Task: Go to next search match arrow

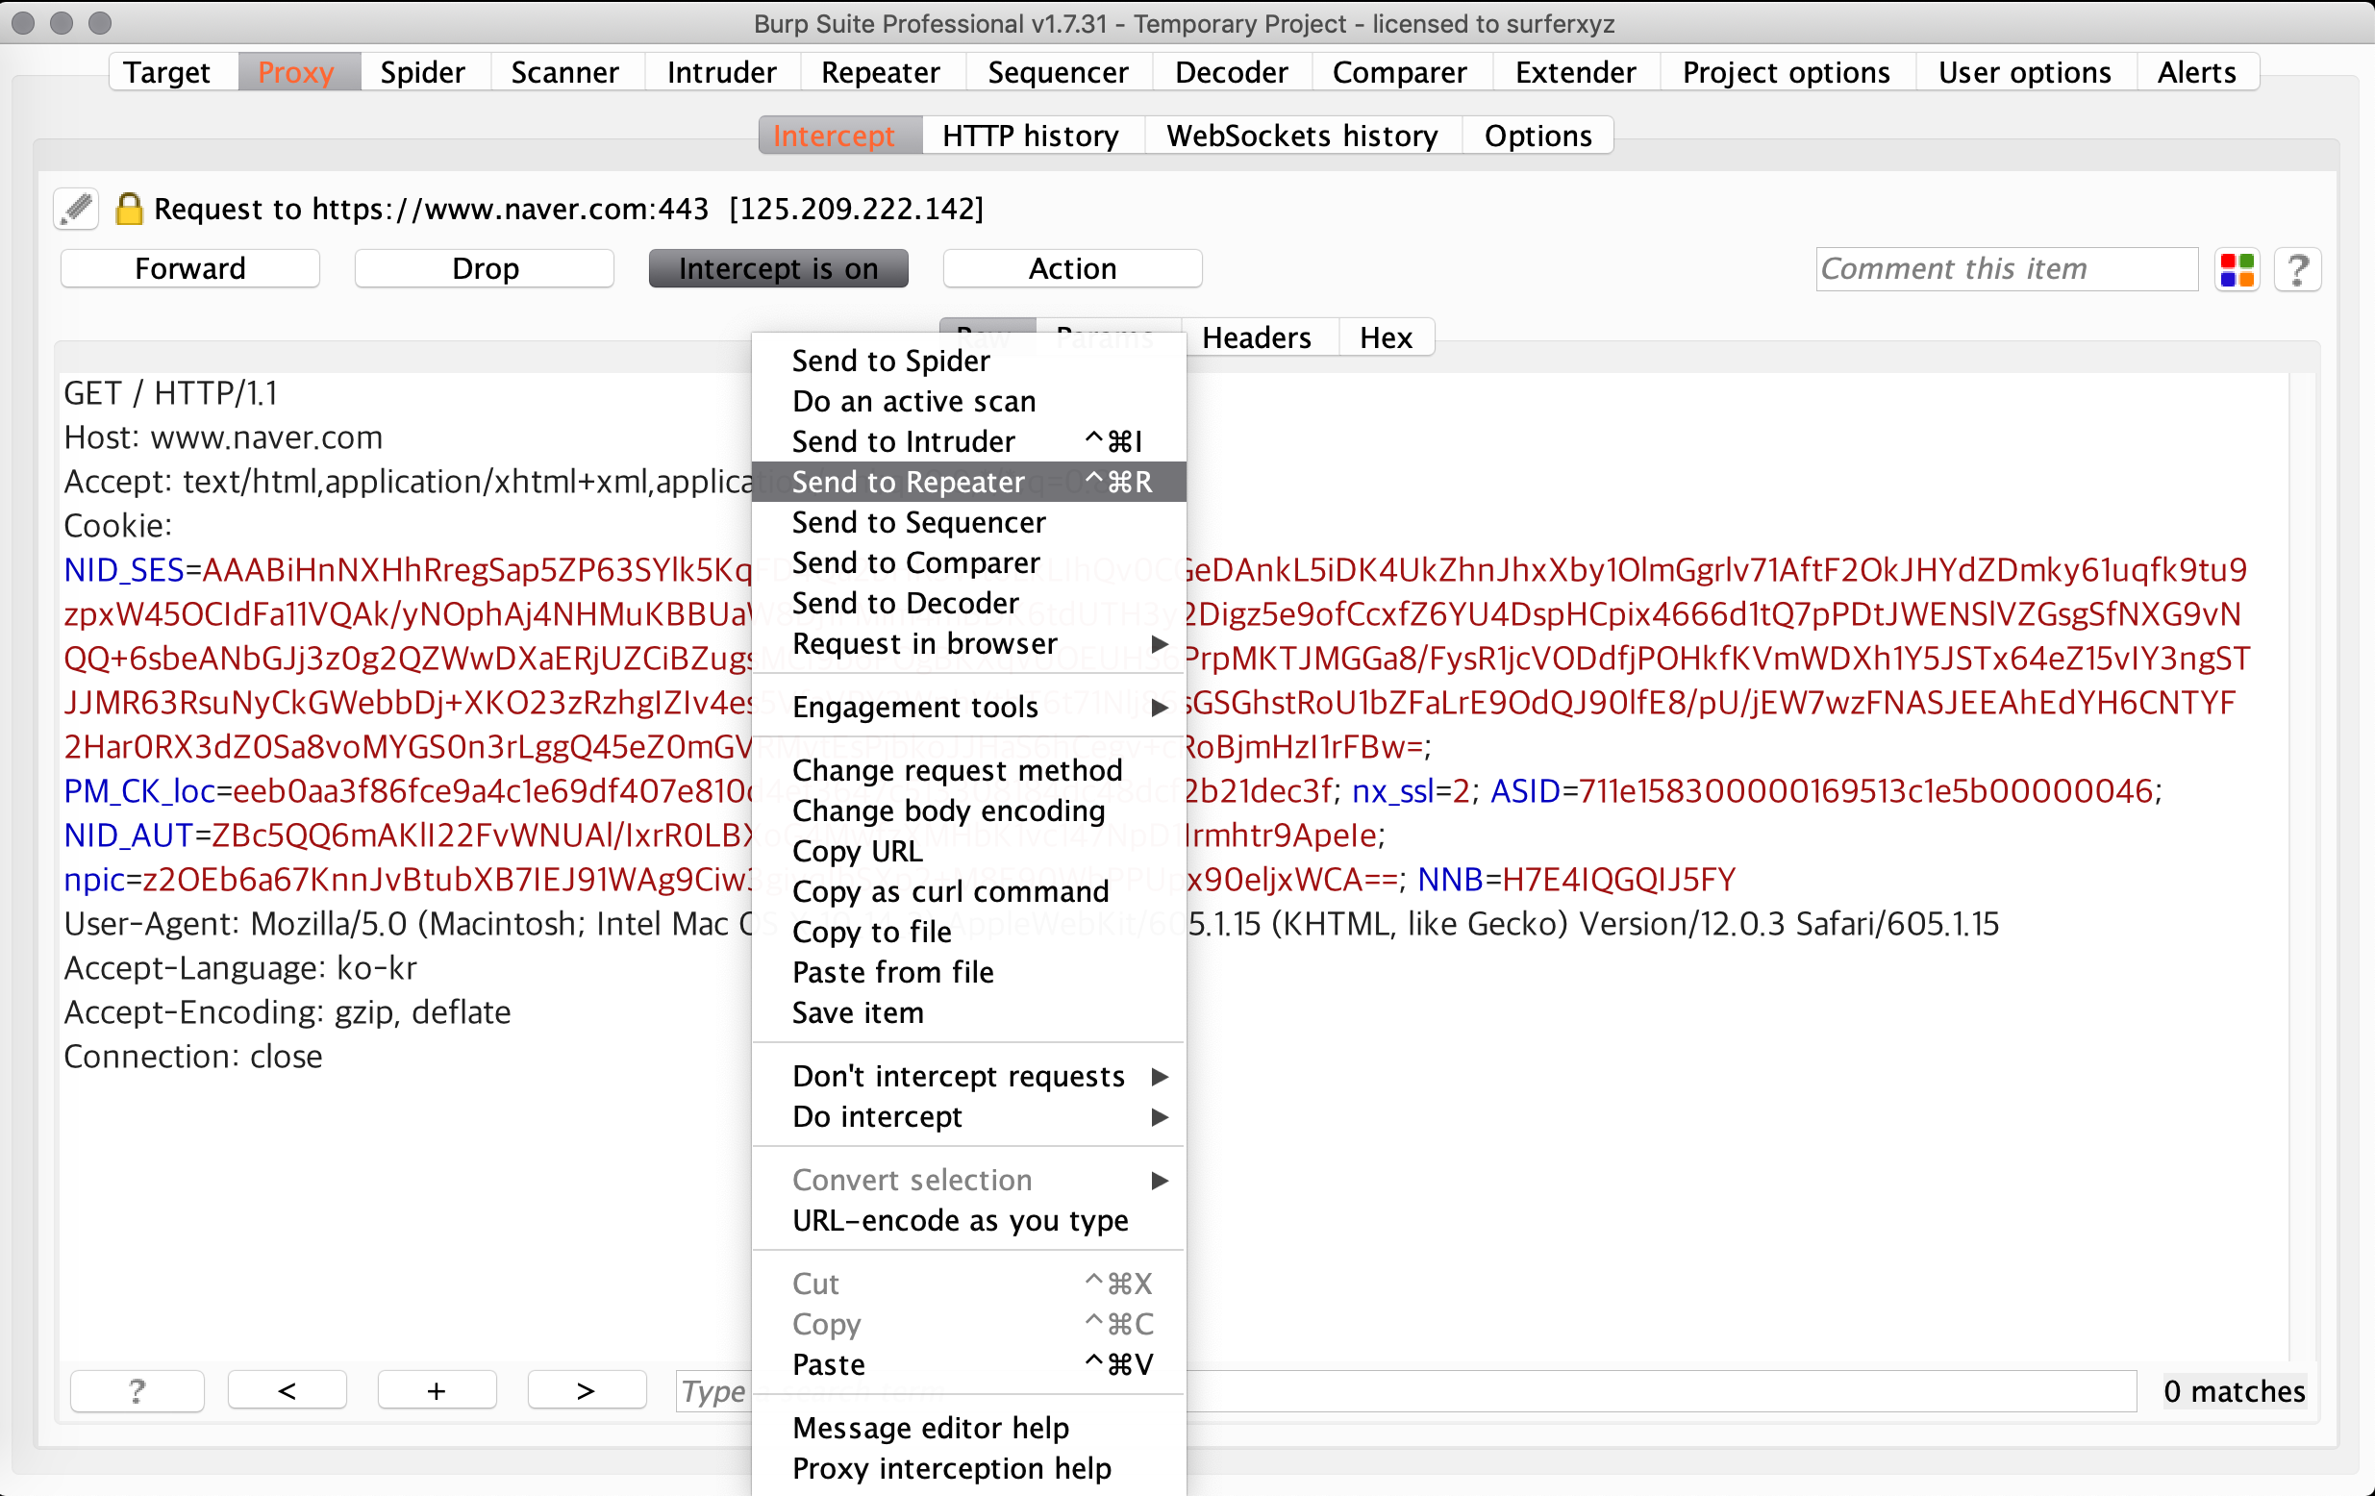Action: click(x=586, y=1389)
